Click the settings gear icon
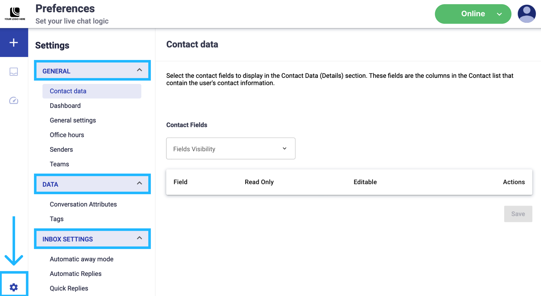The image size is (541, 296). (x=14, y=287)
